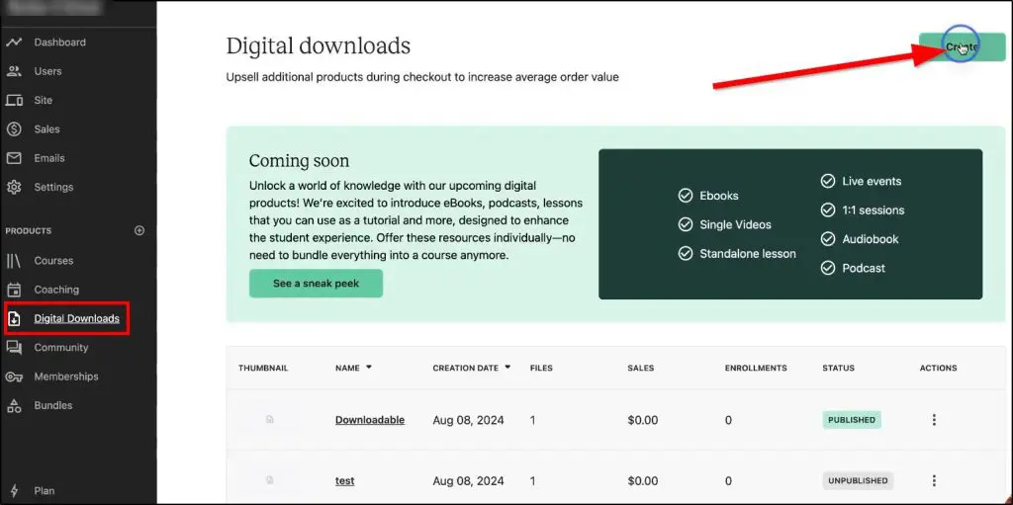Click the Coming soon heading
1013x505 pixels.
point(299,161)
